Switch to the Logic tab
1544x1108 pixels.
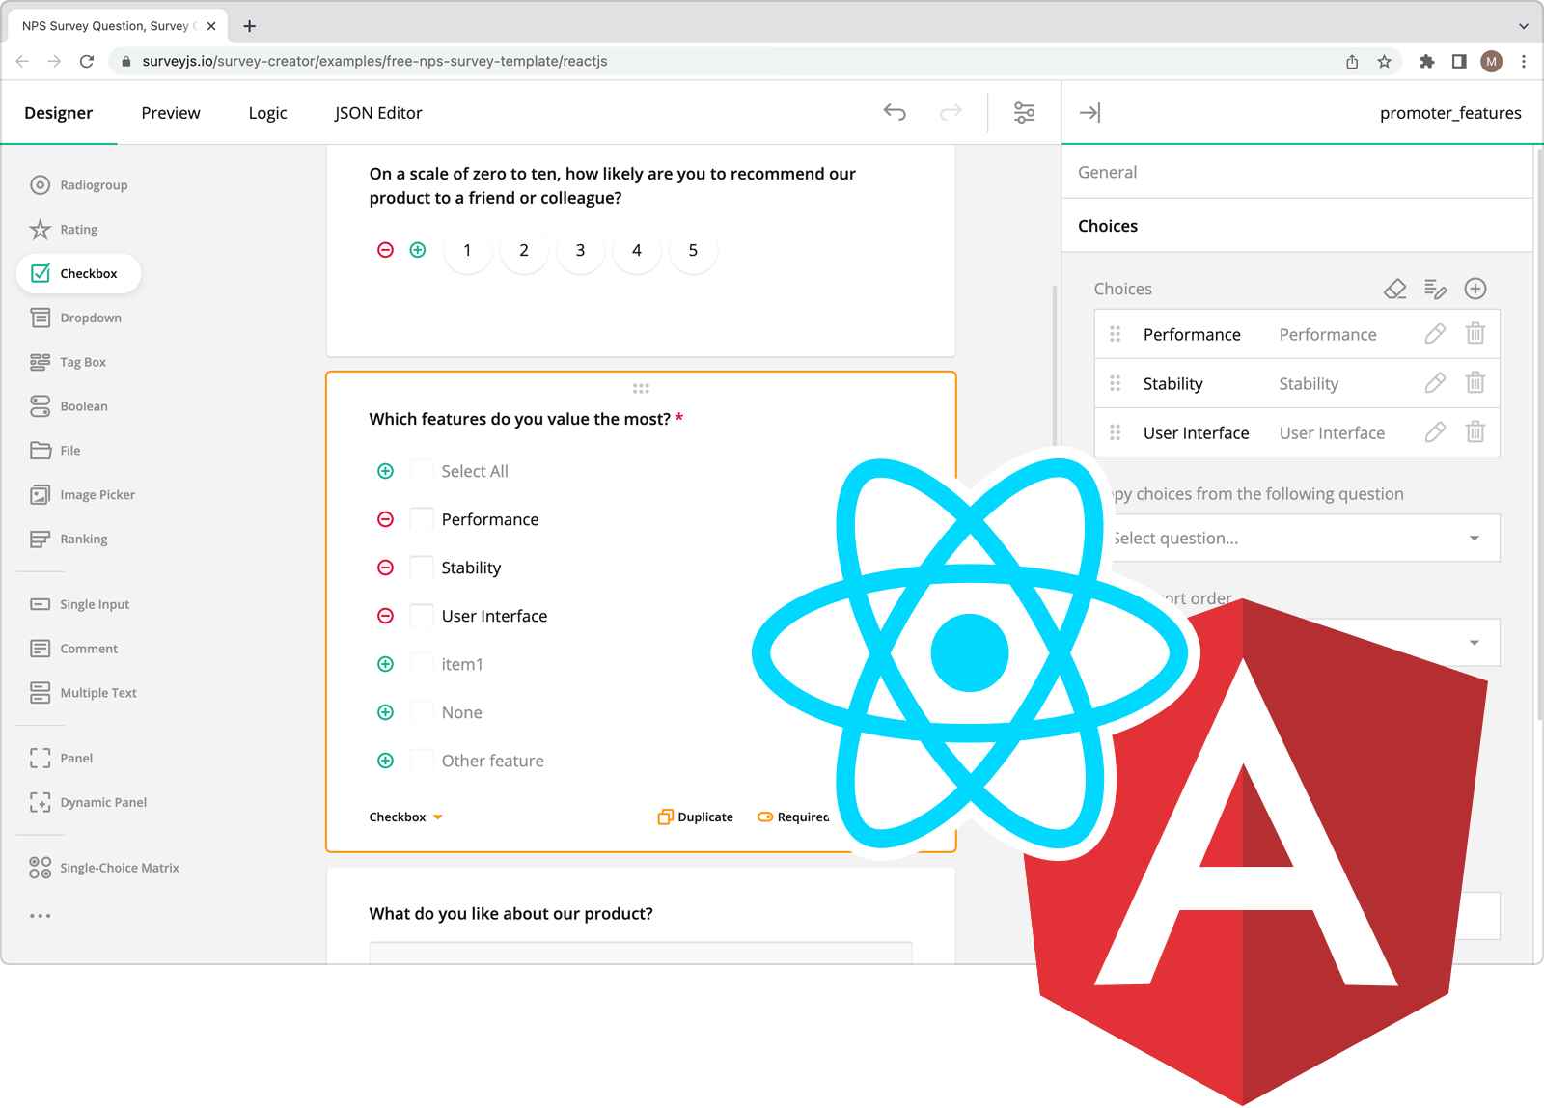point(267,113)
